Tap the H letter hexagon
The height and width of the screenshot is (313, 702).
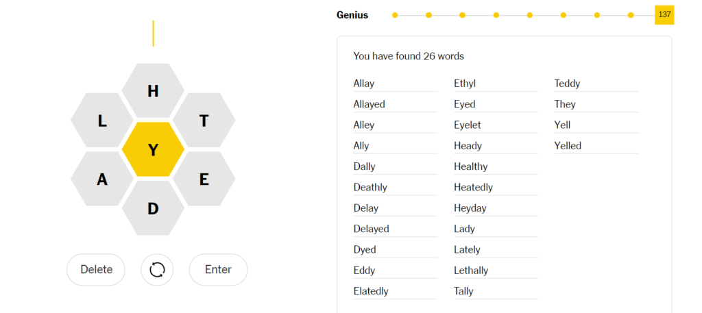point(153,91)
